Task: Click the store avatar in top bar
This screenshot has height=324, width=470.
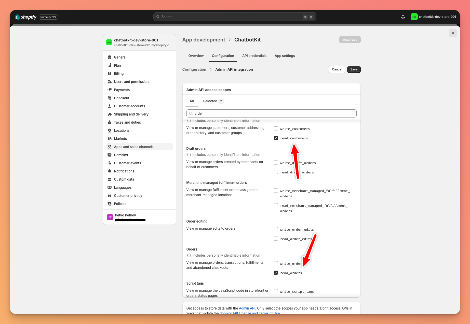Action: coord(414,17)
